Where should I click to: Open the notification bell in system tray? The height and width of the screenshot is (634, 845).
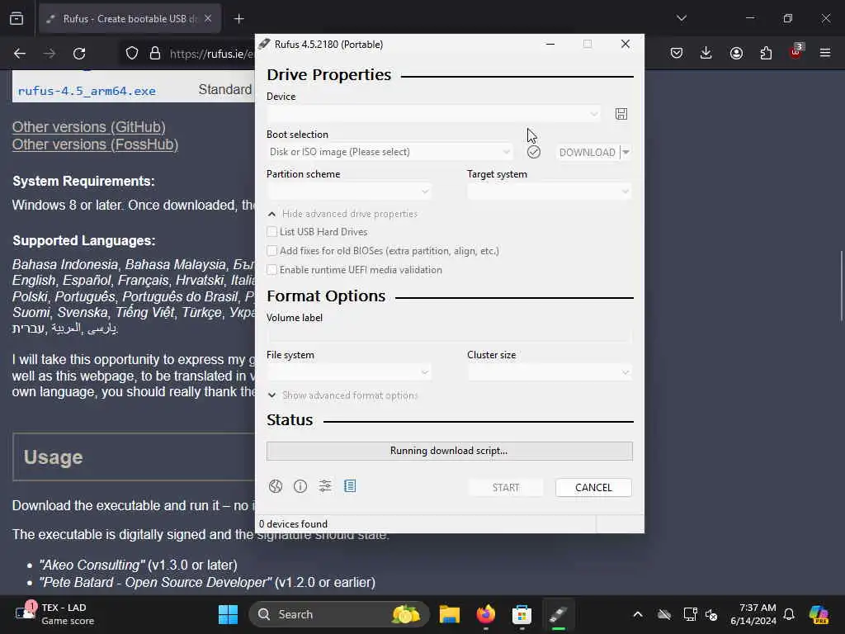789,614
